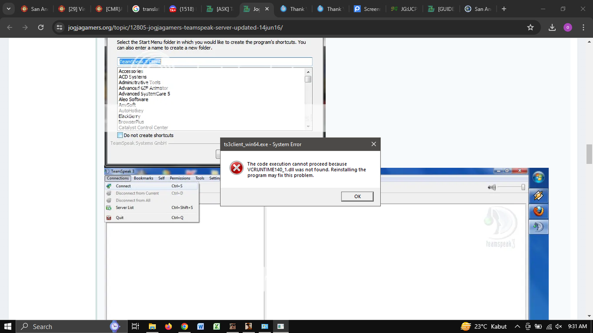Open the tab search dropdown arrow
The width and height of the screenshot is (593, 333).
(x=8, y=9)
